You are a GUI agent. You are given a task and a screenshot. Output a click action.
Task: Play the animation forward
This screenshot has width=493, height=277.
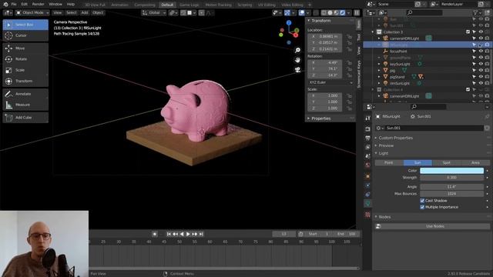click(188, 234)
